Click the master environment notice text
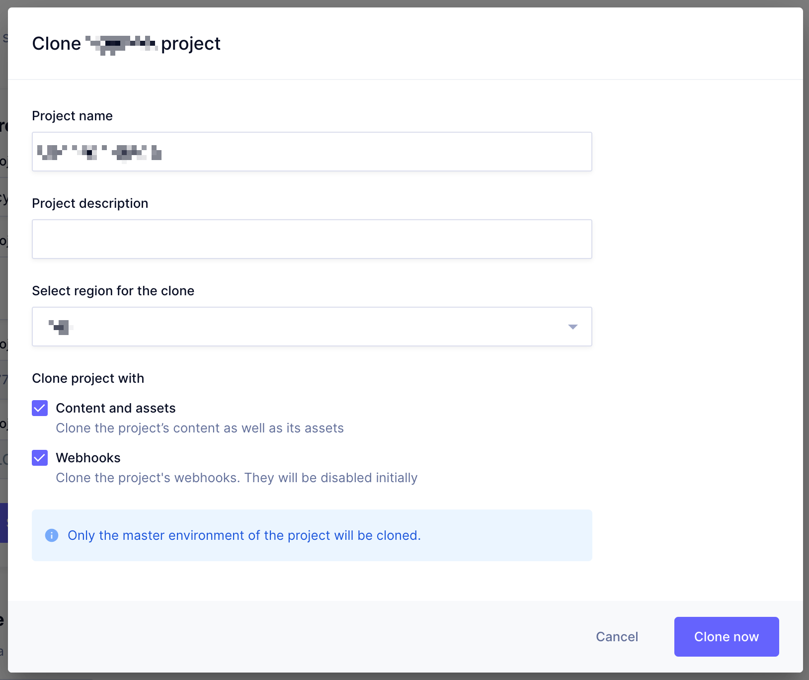809x680 pixels. click(x=244, y=535)
